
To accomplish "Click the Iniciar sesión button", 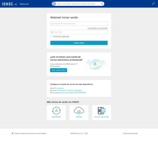I will (x=79, y=43).
